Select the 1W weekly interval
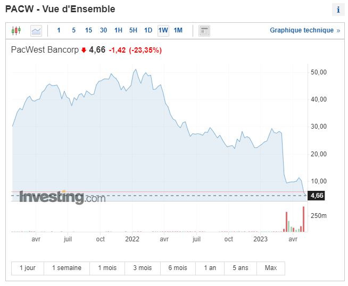The width and height of the screenshot is (348, 286). (x=163, y=30)
